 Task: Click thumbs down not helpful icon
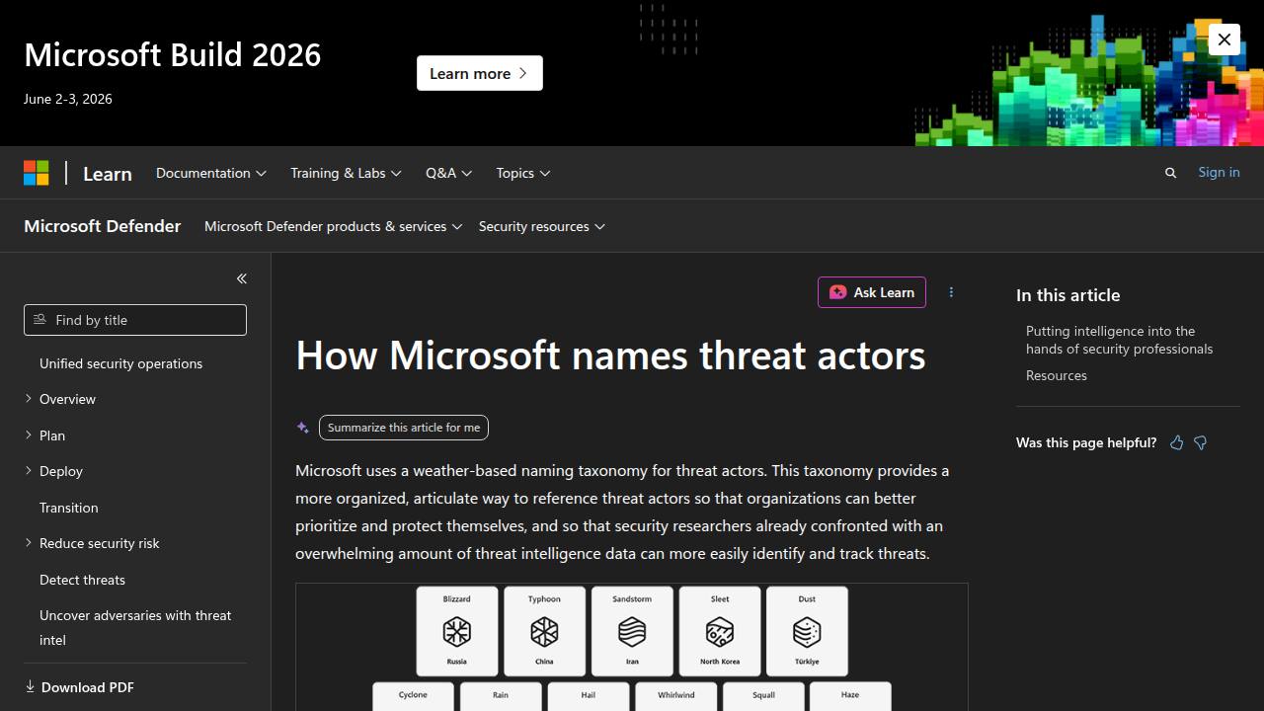coord(1201,442)
